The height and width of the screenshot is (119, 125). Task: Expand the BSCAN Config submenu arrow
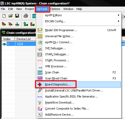[119, 21]
